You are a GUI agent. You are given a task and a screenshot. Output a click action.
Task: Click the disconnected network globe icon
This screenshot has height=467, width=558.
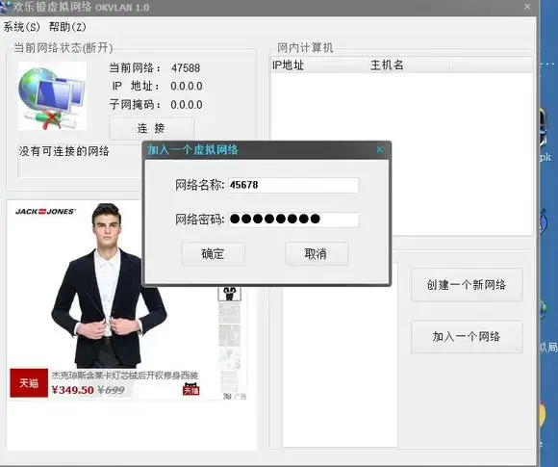[52, 96]
